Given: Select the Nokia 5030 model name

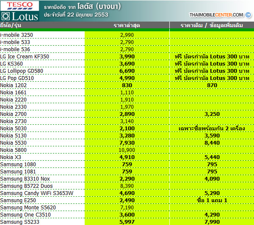Looking at the screenshot, I should click(13, 129).
